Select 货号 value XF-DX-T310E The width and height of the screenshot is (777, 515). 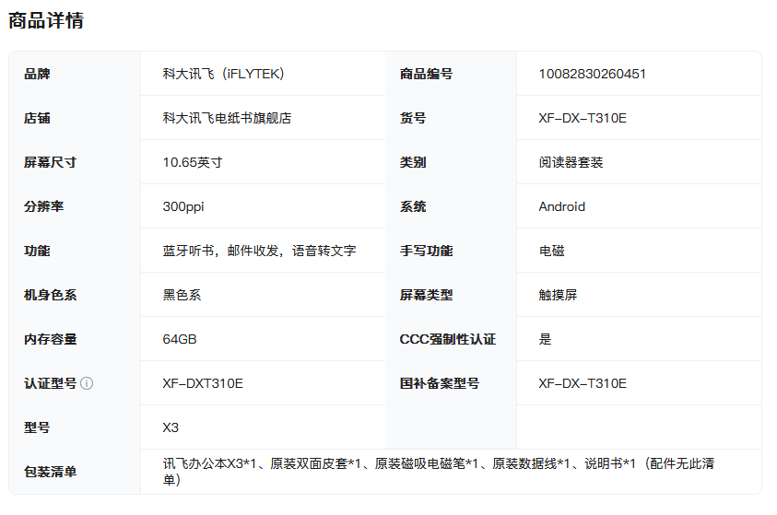click(x=583, y=118)
